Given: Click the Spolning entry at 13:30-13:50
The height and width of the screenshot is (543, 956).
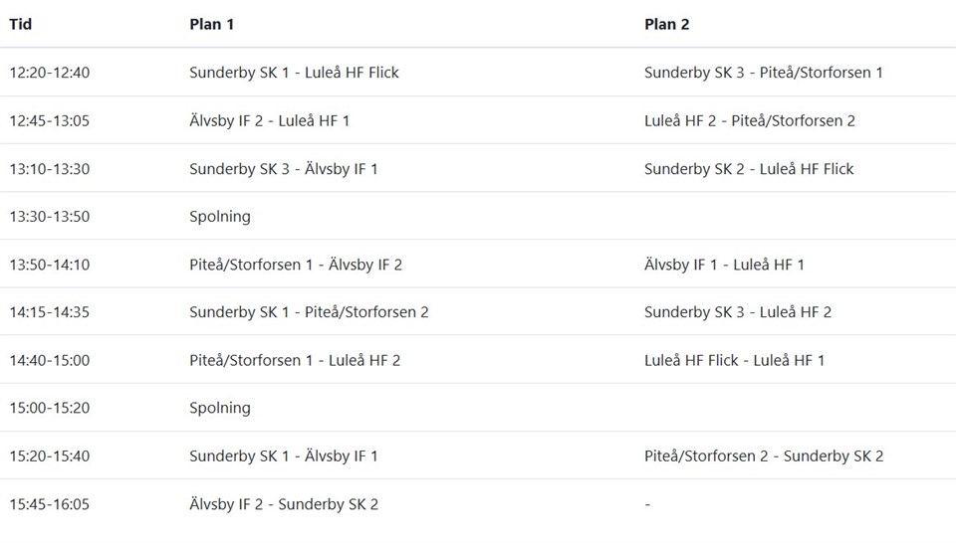Looking at the screenshot, I should coord(220,217).
